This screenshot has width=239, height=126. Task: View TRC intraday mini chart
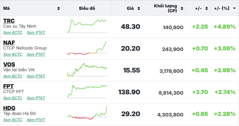87,26
